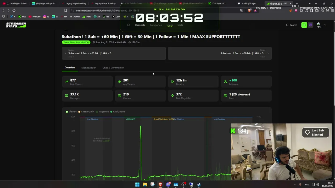This screenshot has width=335, height=188.
Task: Bookmark this page with the bookmark icon
Action: 65,10
